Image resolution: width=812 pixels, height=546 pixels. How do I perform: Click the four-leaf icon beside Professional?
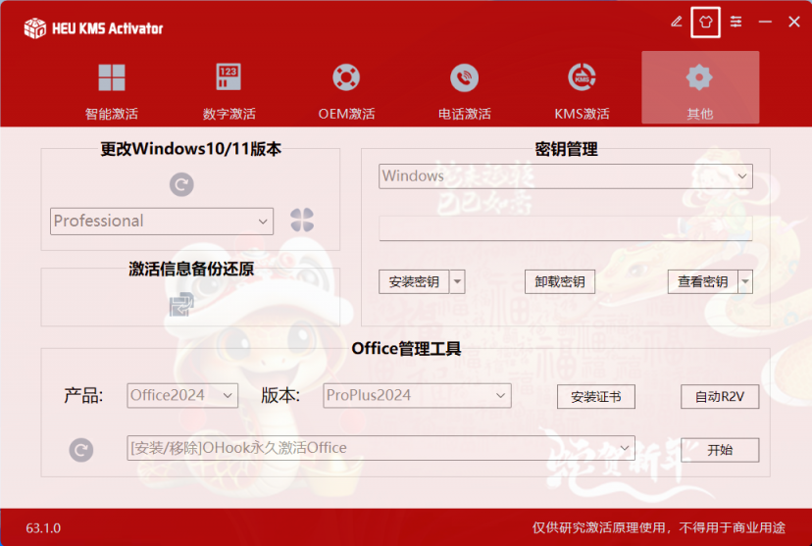[x=302, y=221]
